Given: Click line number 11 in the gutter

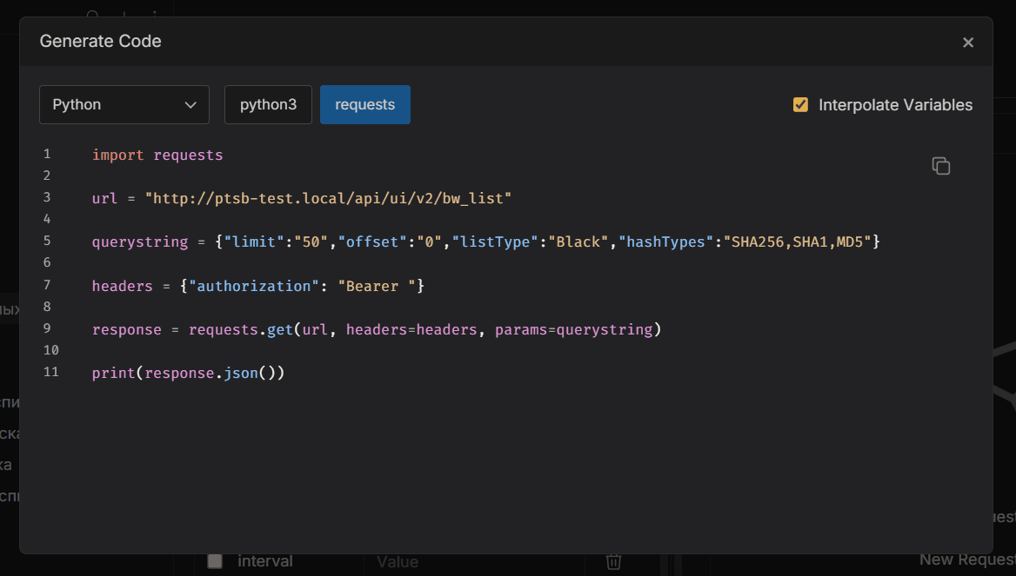Looking at the screenshot, I should 51,372.
